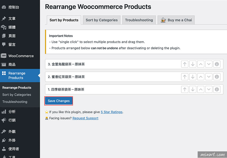Move 金萱烏龍袋茶 row to bottom arrow
Screen dimensions: 227x158
tap(193, 64)
